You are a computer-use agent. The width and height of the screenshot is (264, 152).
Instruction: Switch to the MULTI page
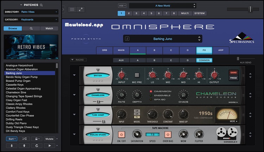185,13
